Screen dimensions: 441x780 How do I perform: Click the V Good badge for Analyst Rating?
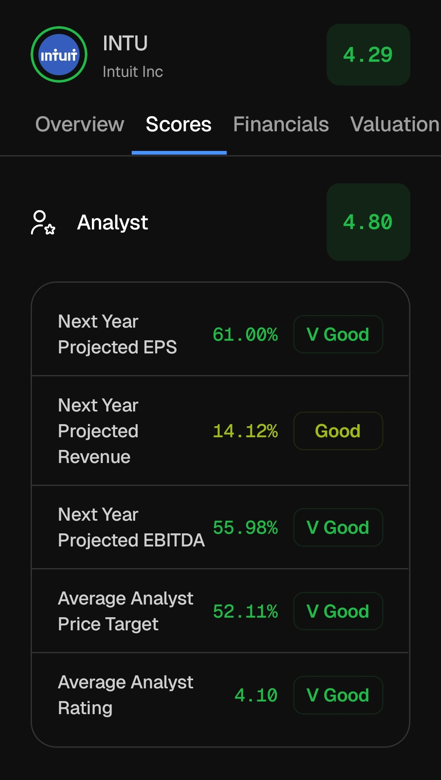pos(338,695)
